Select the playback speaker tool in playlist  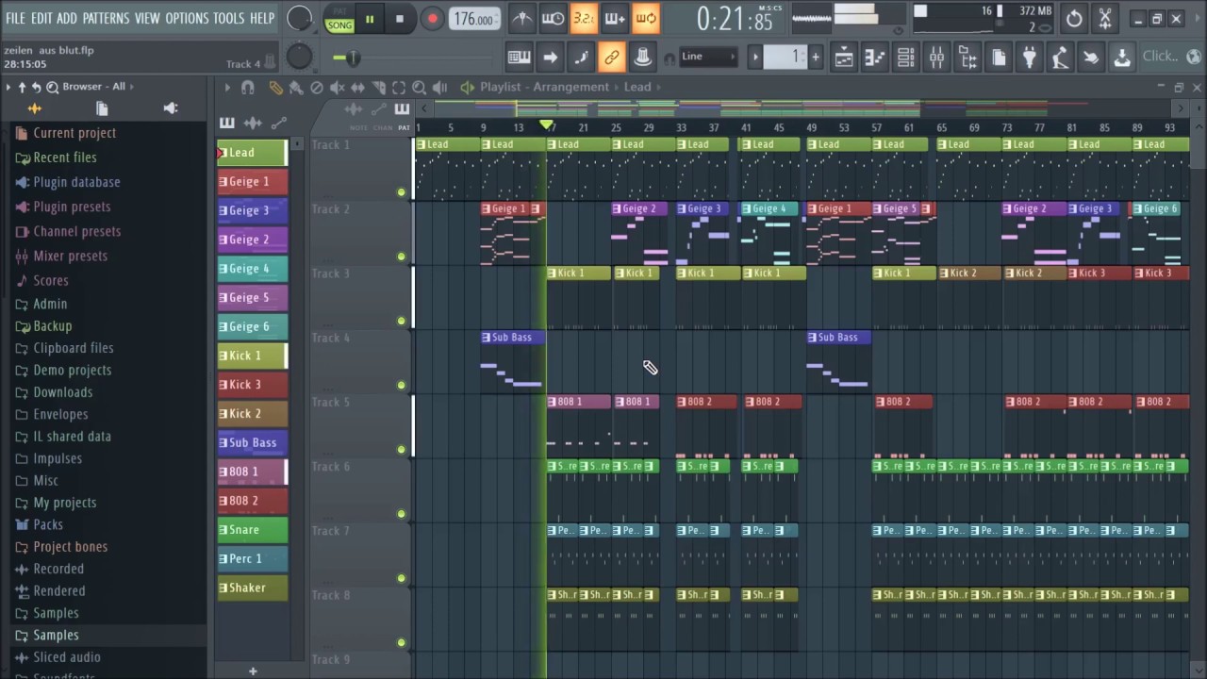click(439, 87)
